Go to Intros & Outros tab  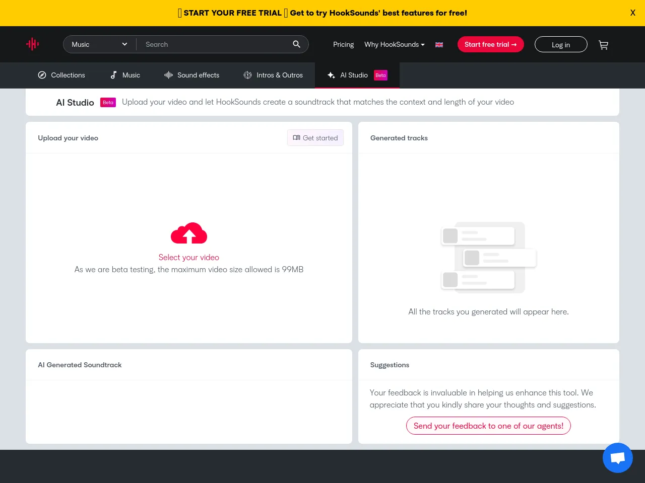[x=273, y=75]
